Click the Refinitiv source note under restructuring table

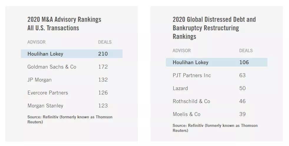coord(215,128)
